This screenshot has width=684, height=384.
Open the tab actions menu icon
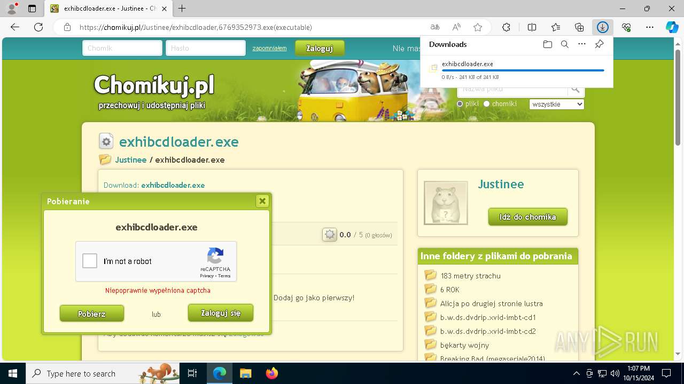32,9
